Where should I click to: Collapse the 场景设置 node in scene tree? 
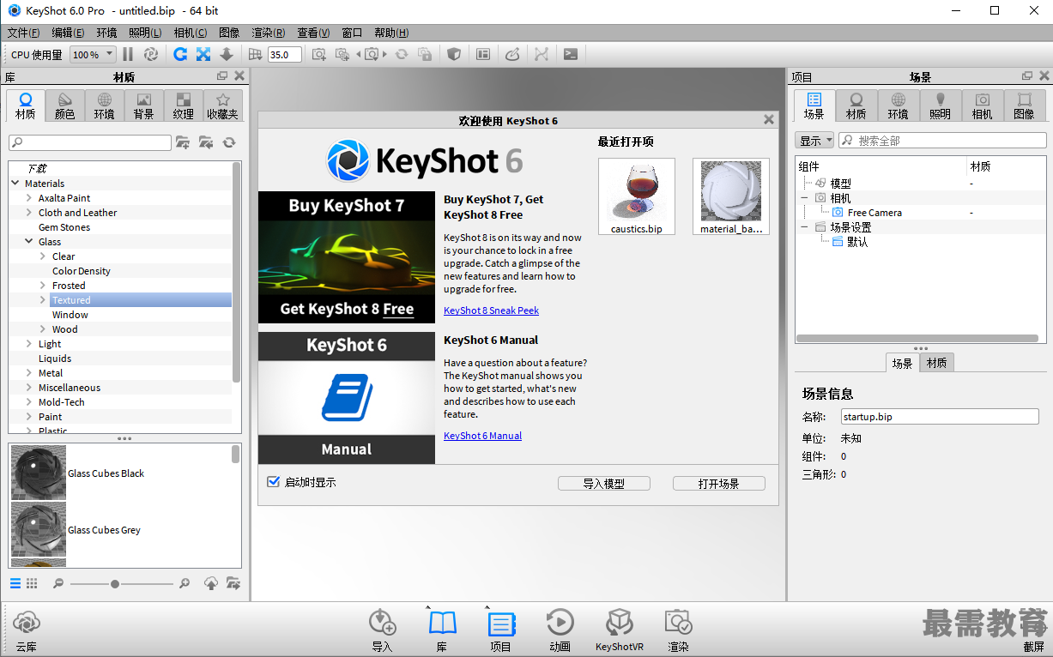click(804, 226)
